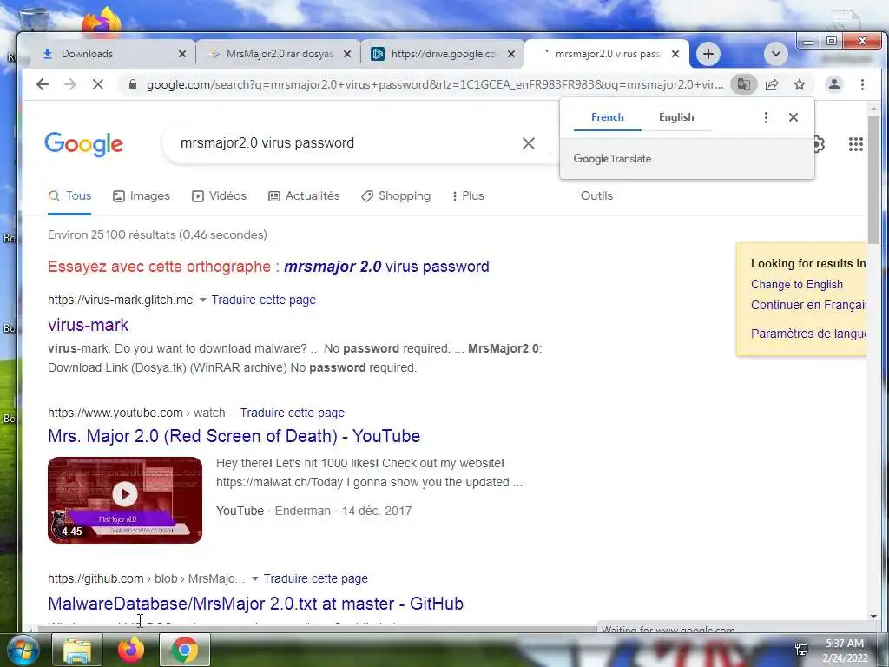This screenshot has width=889, height=667.
Task: Open the Google apps grid
Action: [x=855, y=144]
